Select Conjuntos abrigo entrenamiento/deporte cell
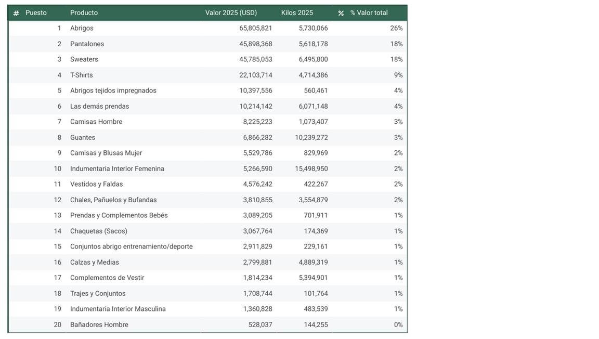Image resolution: width=599 pixels, height=339 pixels. 132,246
